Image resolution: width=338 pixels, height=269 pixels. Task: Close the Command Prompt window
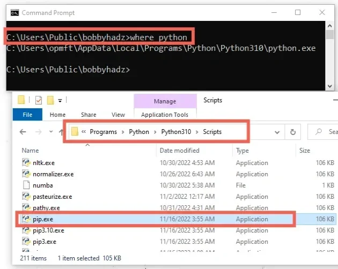click(x=322, y=12)
